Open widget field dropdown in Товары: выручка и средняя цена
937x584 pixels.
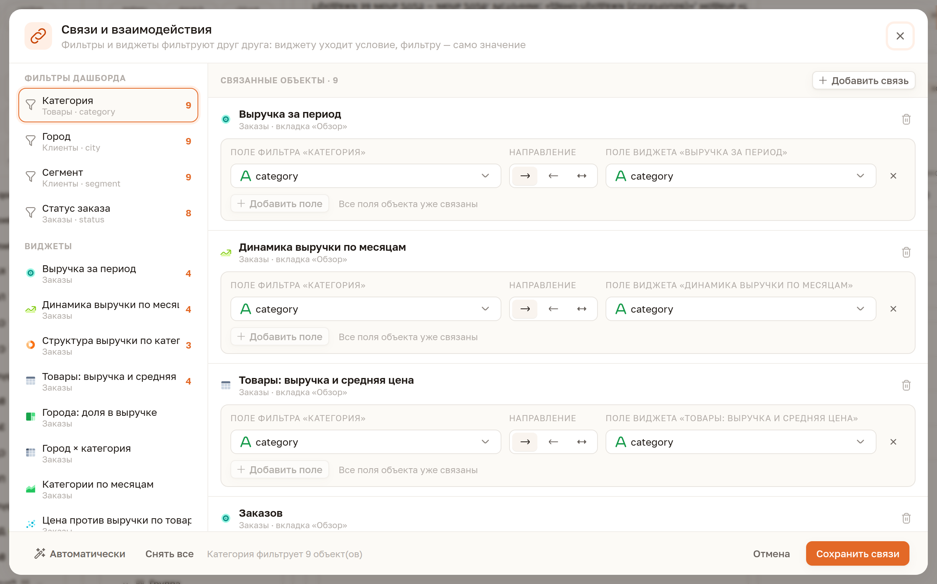[x=740, y=441]
